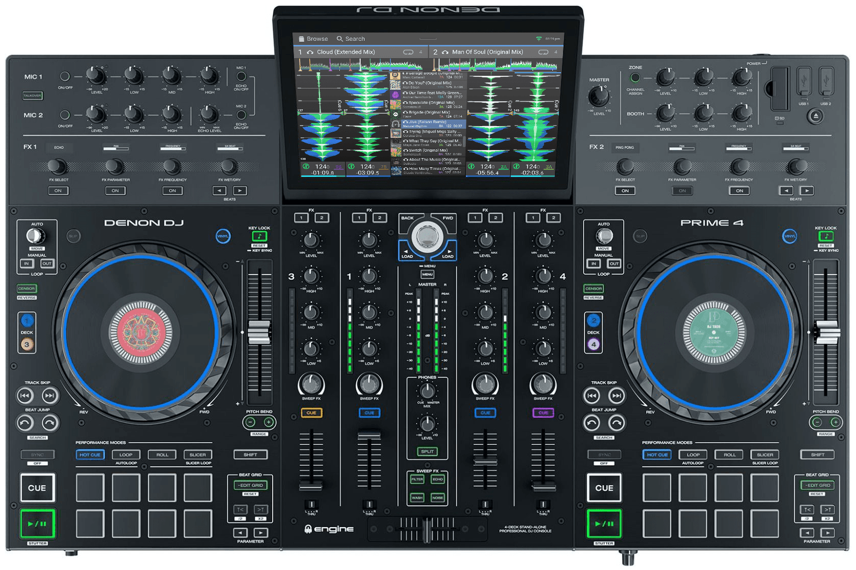The width and height of the screenshot is (856, 570).
Task: Activate the Noise sweep FX button
Action: click(438, 498)
